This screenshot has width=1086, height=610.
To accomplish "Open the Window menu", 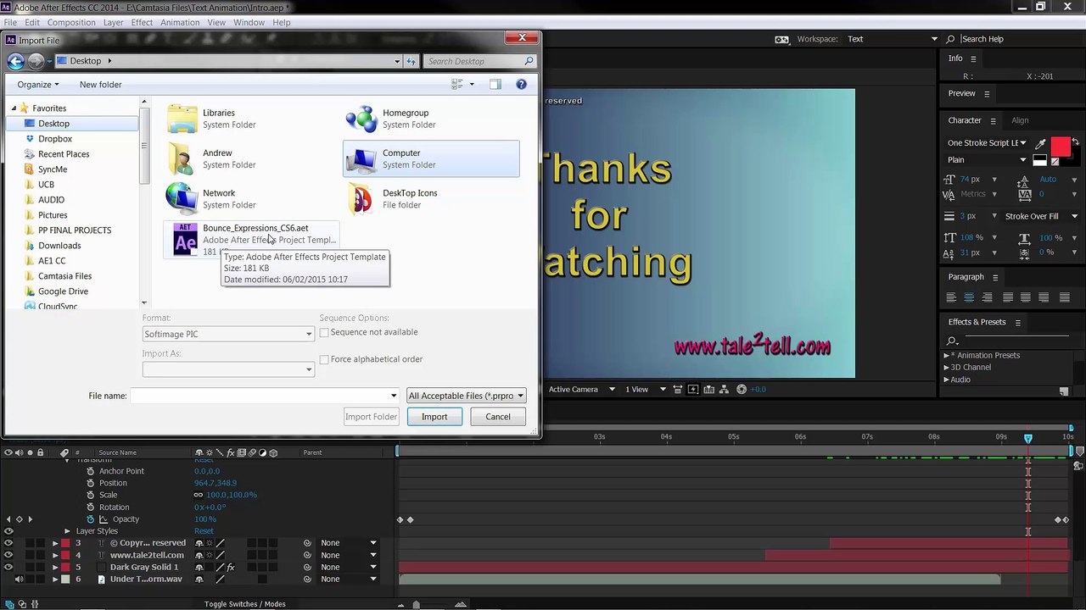I will coord(249,22).
